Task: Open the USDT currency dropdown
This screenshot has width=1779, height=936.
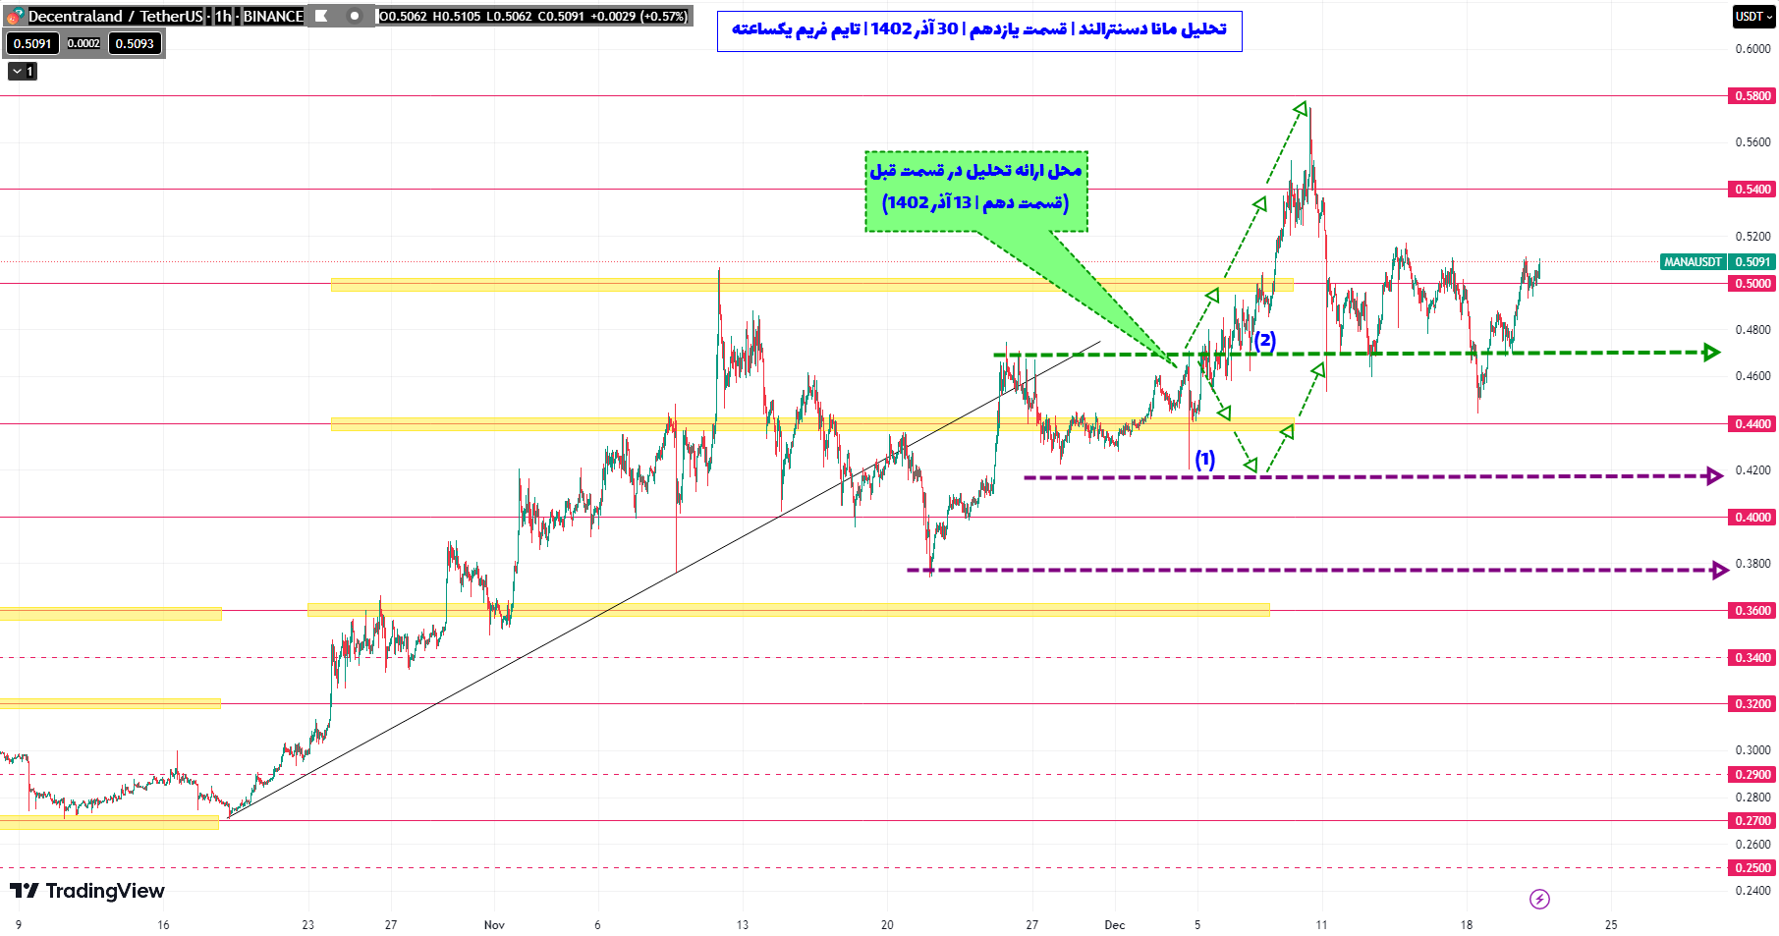Action: pyautogui.click(x=1753, y=17)
